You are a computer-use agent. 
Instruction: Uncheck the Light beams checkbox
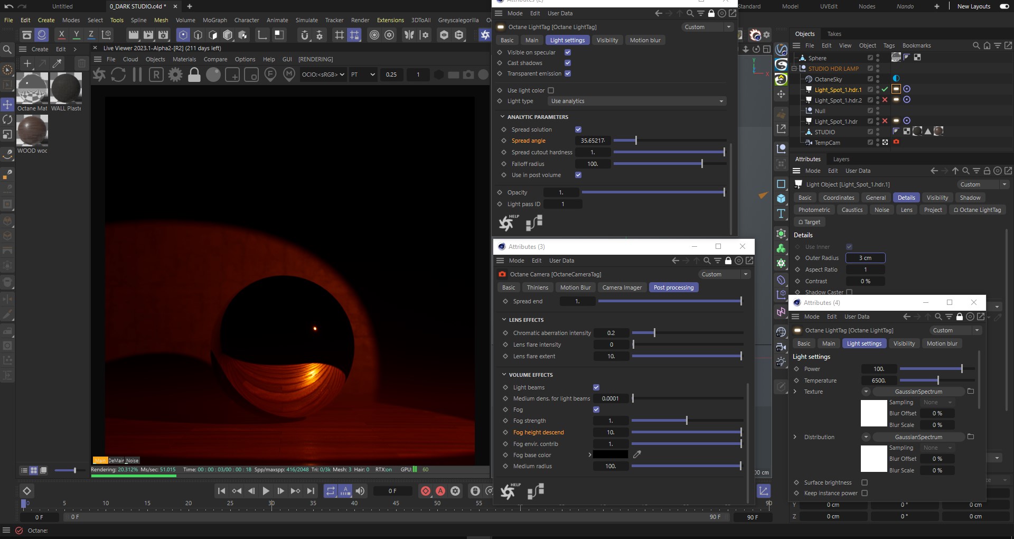[596, 387]
